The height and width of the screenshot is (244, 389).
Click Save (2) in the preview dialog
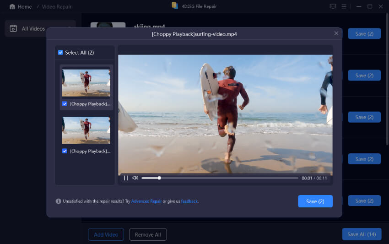(315, 201)
